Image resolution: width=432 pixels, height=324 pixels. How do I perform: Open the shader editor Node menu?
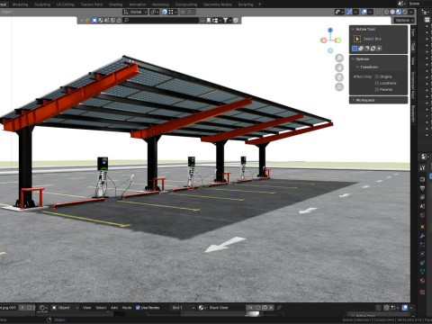coord(127,308)
